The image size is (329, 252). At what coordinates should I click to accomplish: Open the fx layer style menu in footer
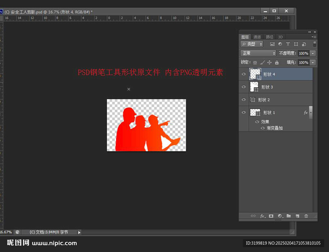tap(262, 216)
